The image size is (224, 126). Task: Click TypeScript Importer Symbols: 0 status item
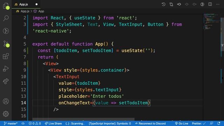110,124
